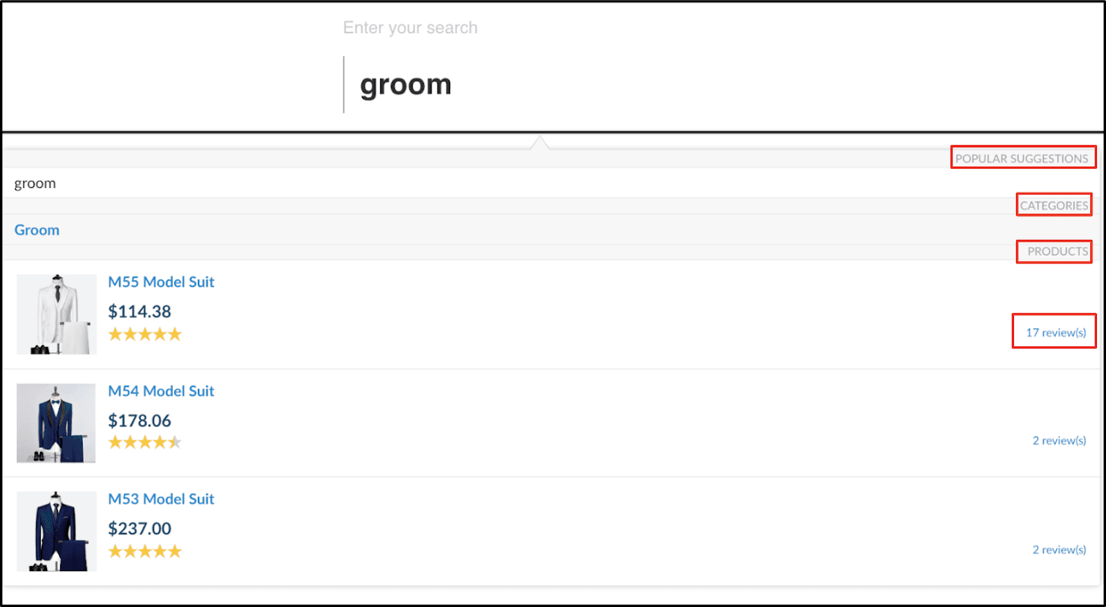Viewport: 1106px width, 607px height.
Task: Click the blue M54 tuxedo thumbnail
Action: tap(56, 423)
